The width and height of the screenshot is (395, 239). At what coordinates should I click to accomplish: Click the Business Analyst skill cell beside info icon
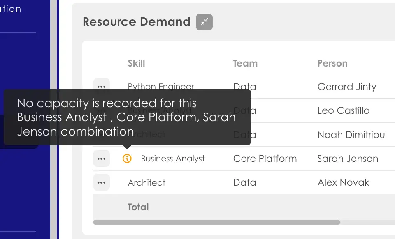click(x=172, y=159)
